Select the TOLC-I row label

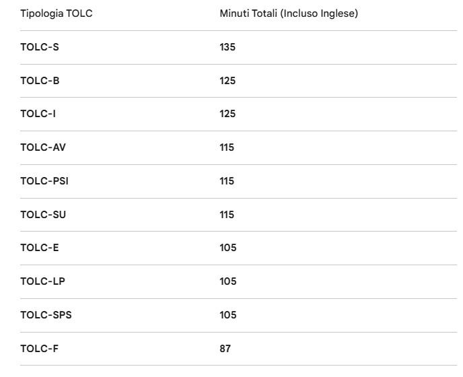pyautogui.click(x=38, y=114)
